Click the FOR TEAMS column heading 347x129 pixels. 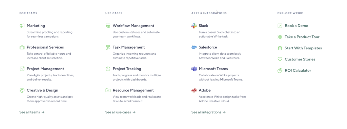click(28, 13)
